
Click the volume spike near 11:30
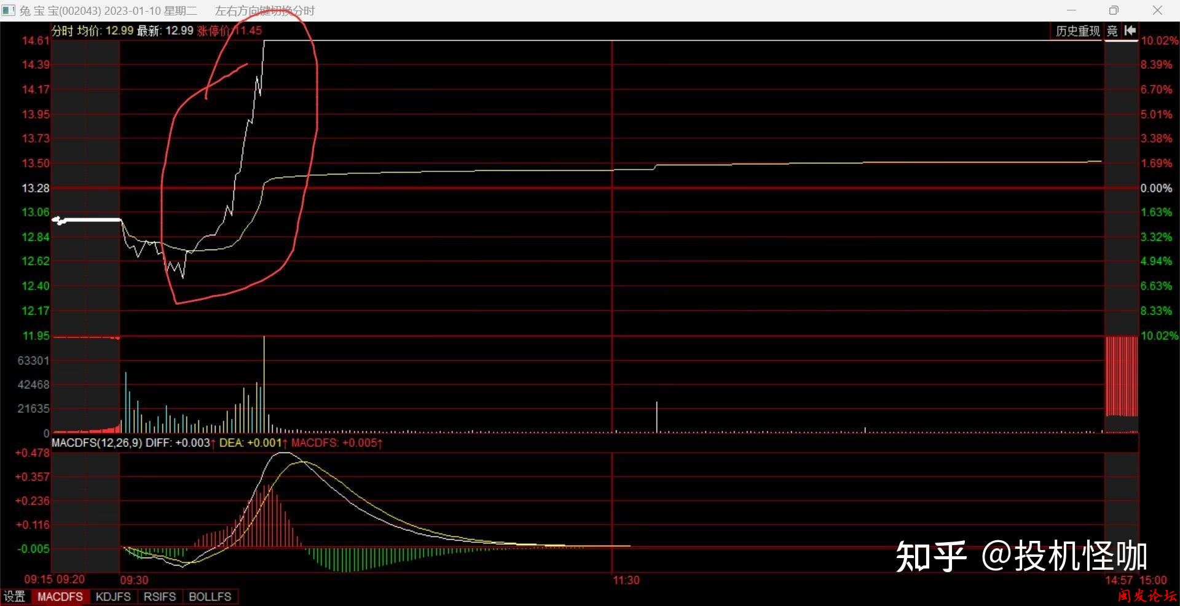point(656,418)
